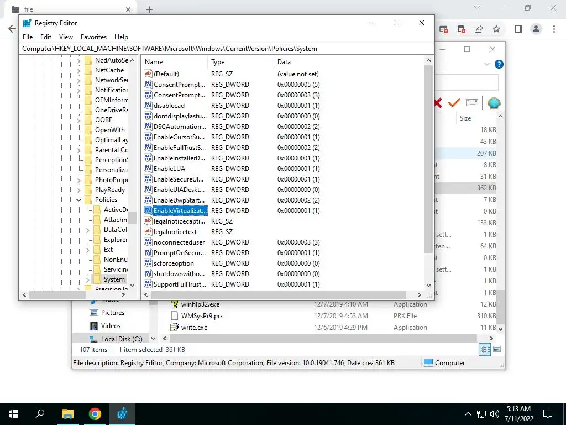Open File Explorer from the taskbar
566x425 pixels.
click(x=68, y=414)
